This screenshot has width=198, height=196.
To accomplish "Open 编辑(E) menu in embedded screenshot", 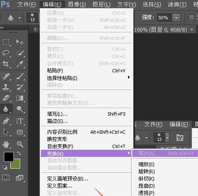I will [179, 124].
